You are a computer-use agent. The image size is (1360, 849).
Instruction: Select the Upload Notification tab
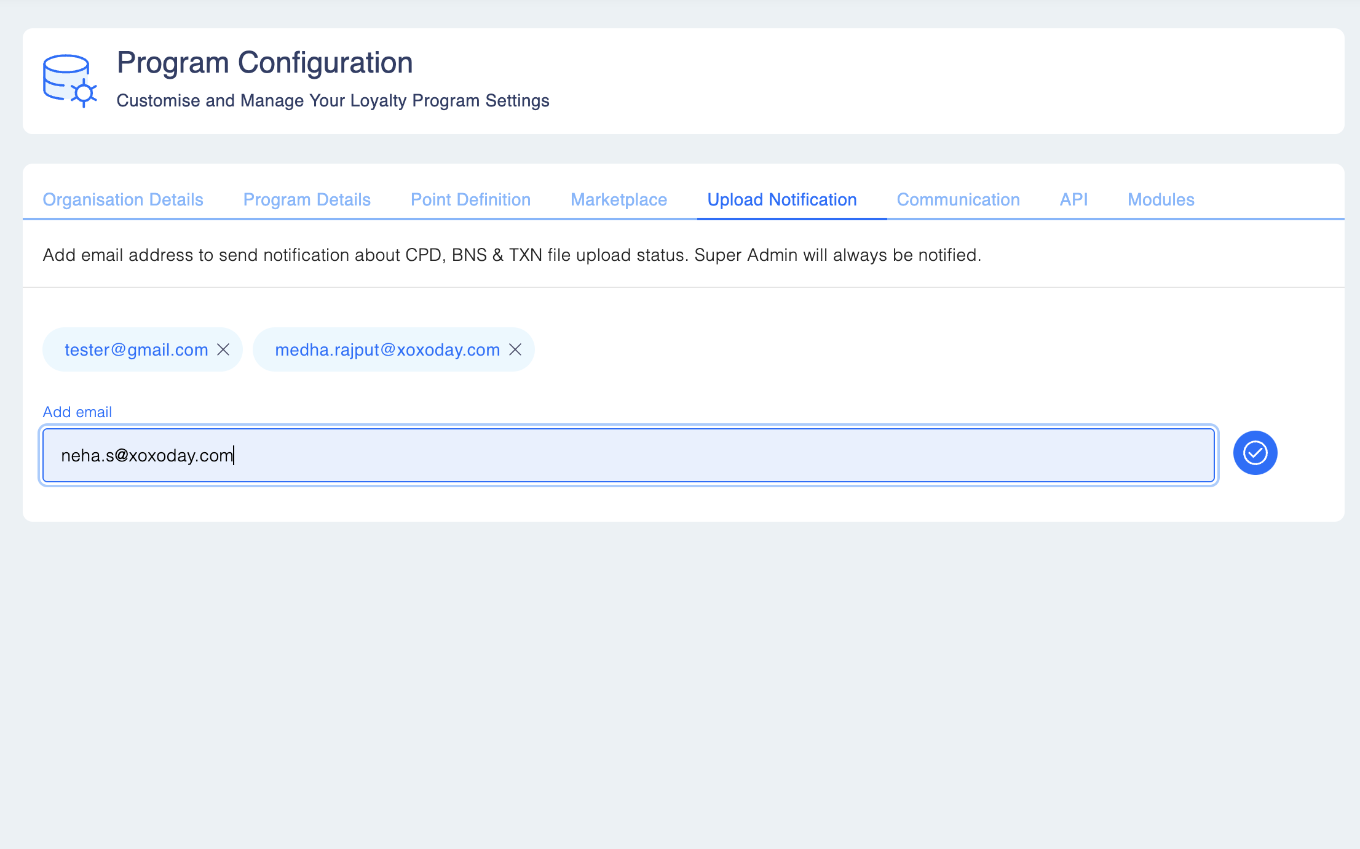[781, 199]
